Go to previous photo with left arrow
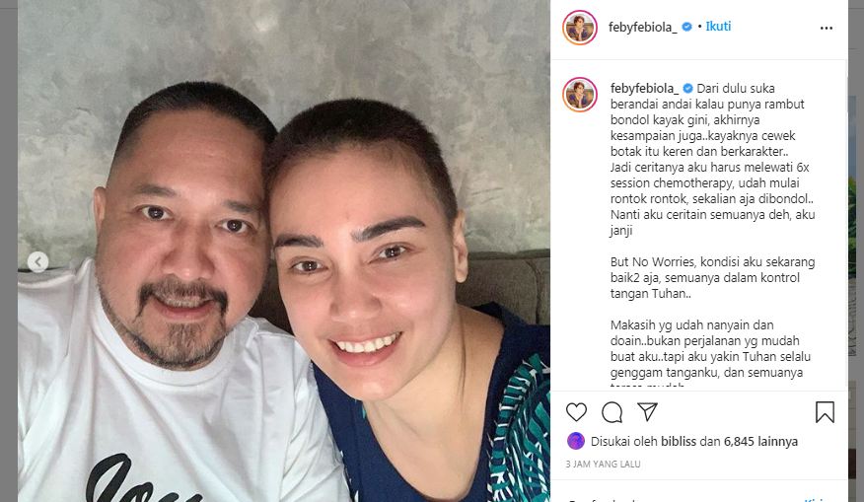Image resolution: width=864 pixels, height=502 pixels. coord(38,261)
